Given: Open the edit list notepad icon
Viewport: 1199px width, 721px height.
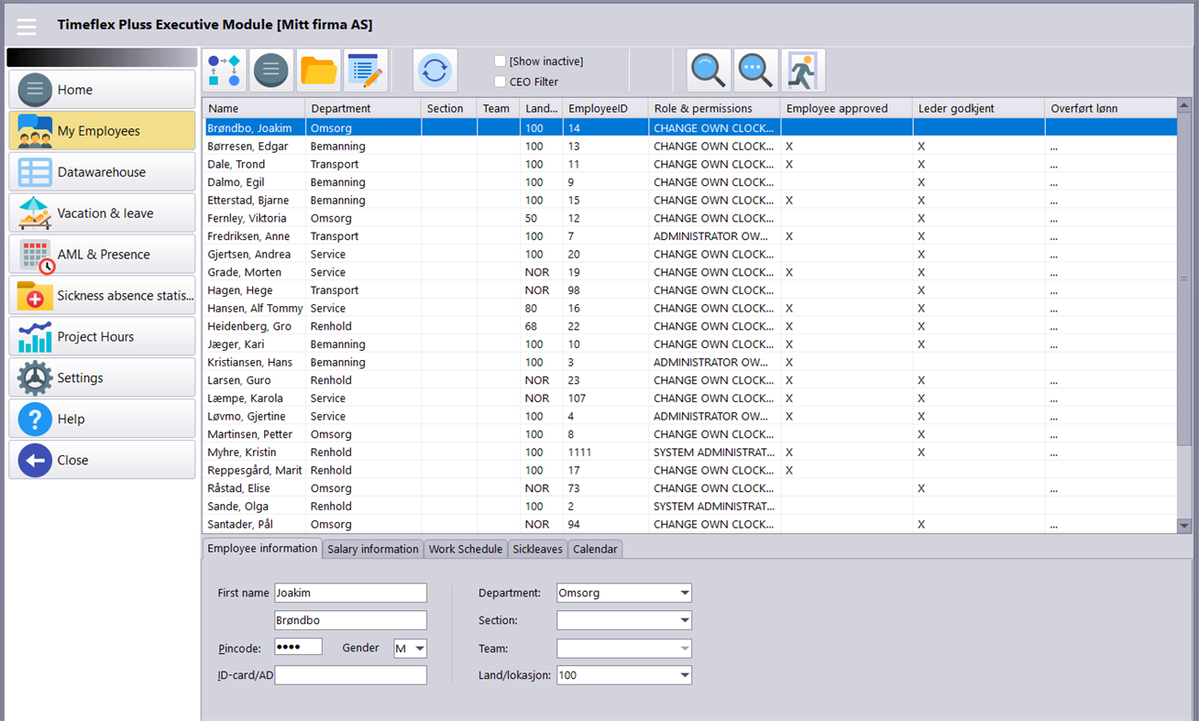Looking at the screenshot, I should pos(366,70).
